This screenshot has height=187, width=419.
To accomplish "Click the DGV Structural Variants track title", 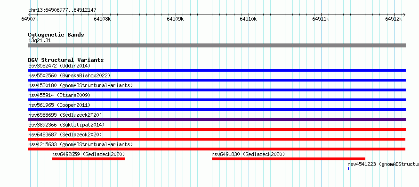I will coord(66,60).
